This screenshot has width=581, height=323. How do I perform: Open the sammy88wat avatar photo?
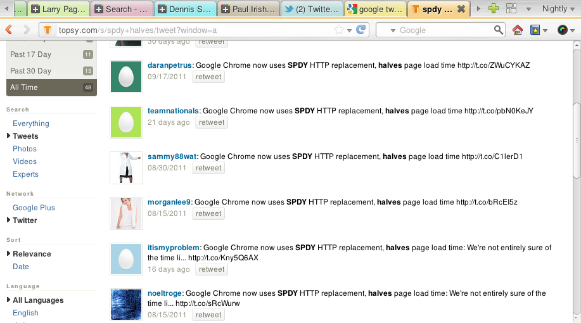tap(126, 167)
